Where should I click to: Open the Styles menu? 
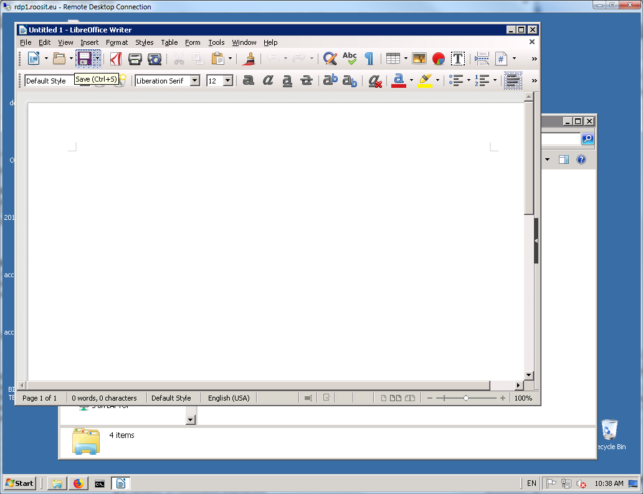[145, 42]
